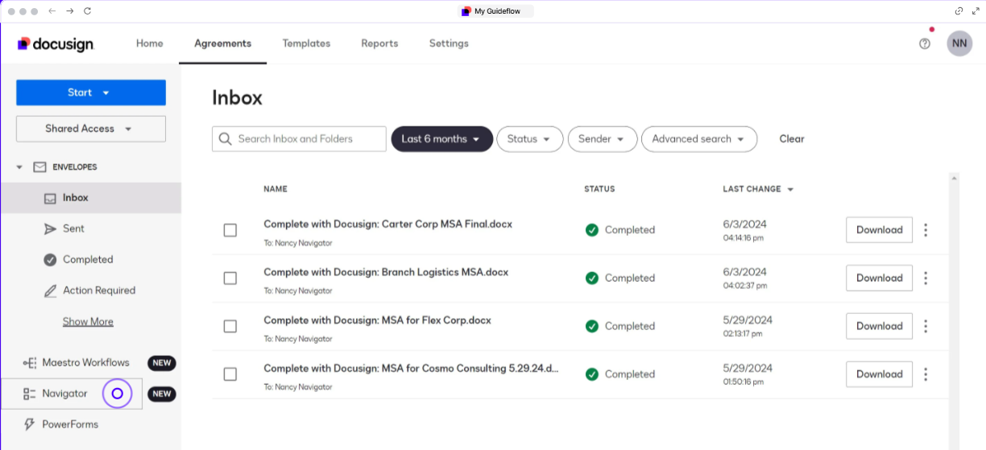Image resolution: width=986 pixels, height=450 pixels.
Task: Click green Completed status icon for Branch Logistics
Action: 592,278
